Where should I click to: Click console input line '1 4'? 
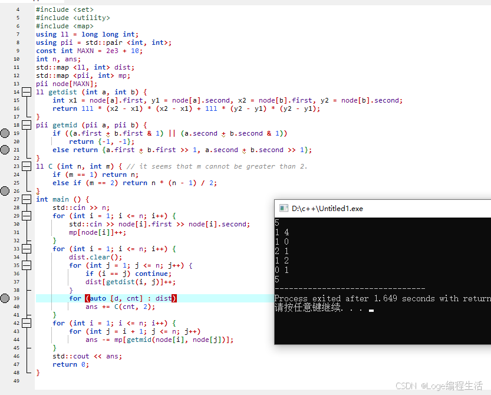(x=282, y=232)
